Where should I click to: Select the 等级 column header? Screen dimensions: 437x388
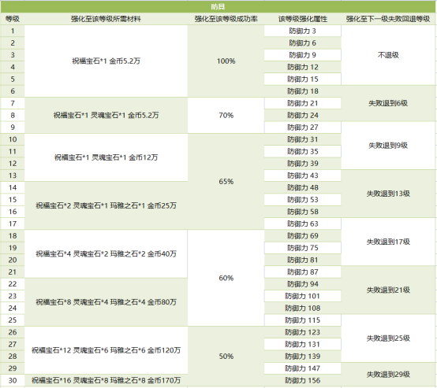point(13,19)
